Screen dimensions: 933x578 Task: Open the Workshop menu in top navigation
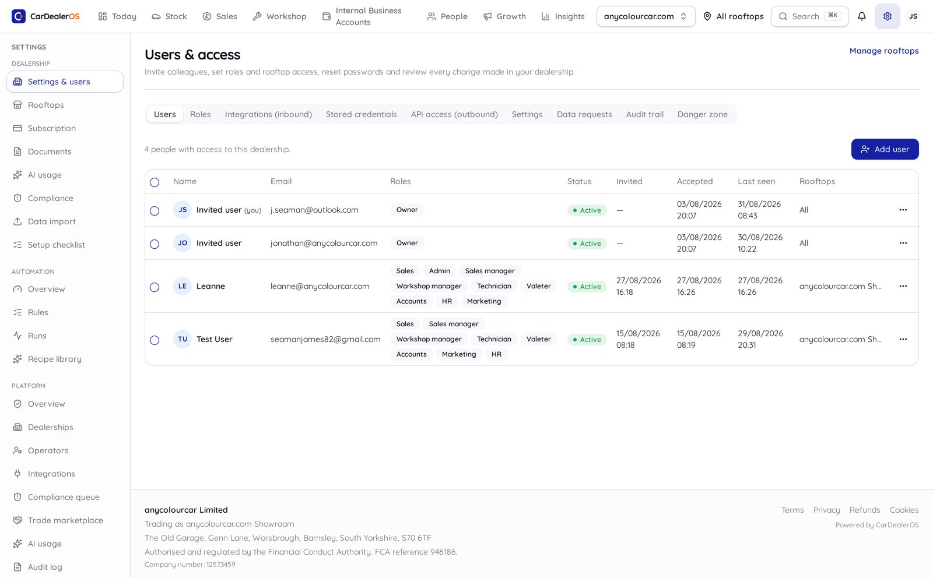click(279, 16)
